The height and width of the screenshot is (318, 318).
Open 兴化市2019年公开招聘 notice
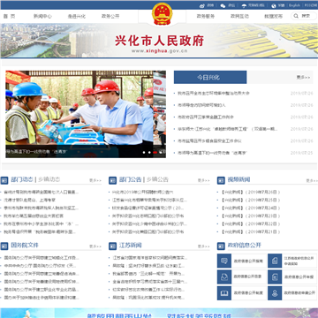[143, 192]
